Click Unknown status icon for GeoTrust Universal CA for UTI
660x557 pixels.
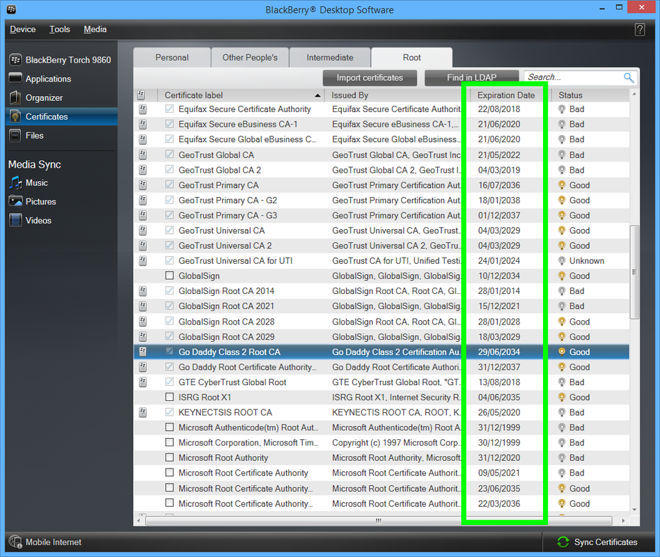[562, 260]
